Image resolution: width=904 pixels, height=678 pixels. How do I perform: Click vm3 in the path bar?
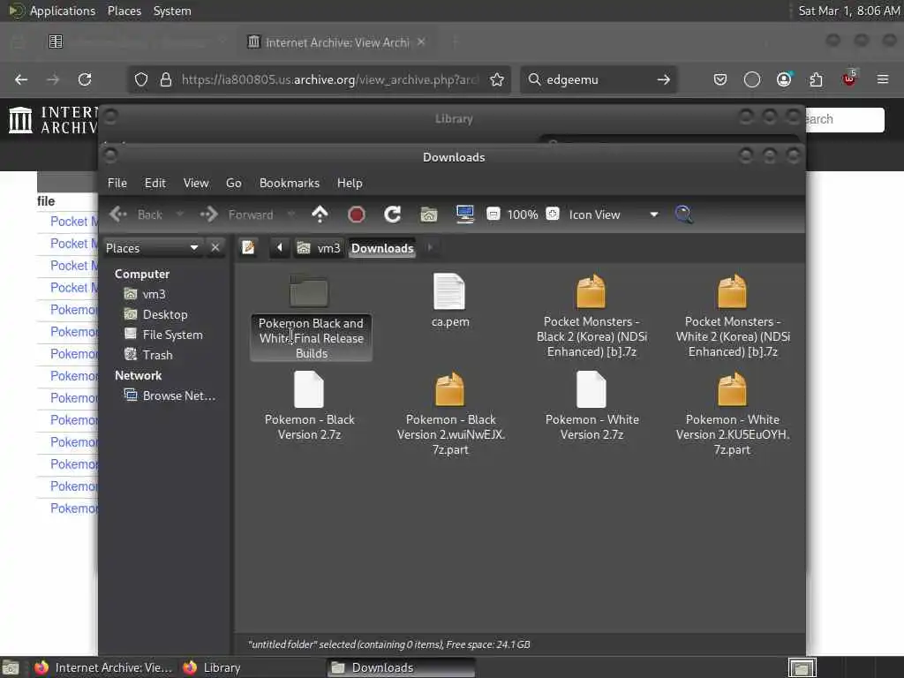(x=319, y=248)
